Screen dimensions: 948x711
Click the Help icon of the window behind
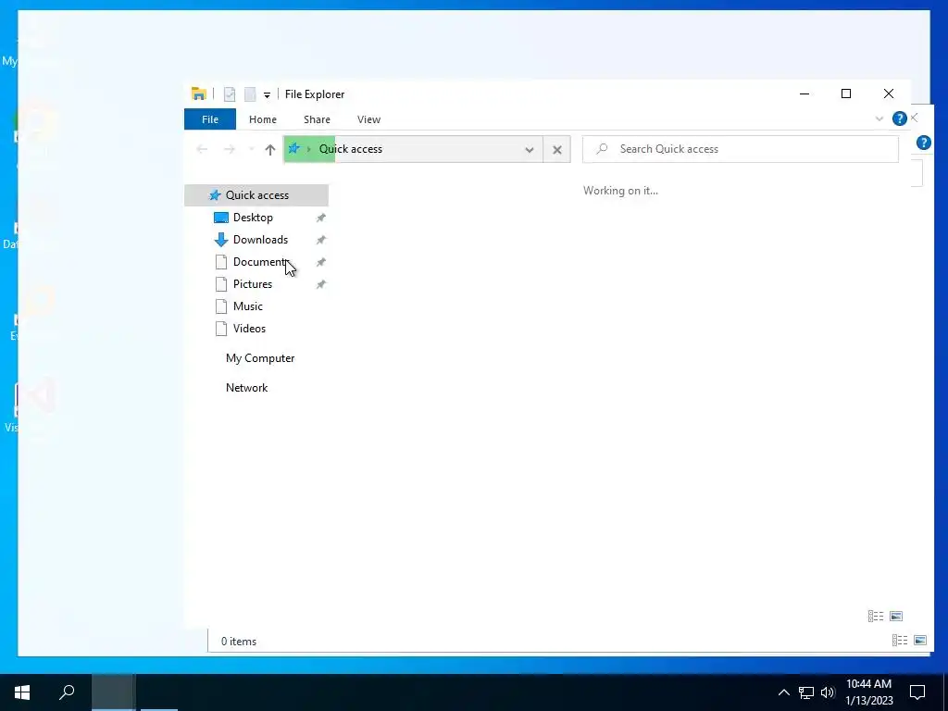[x=923, y=143]
